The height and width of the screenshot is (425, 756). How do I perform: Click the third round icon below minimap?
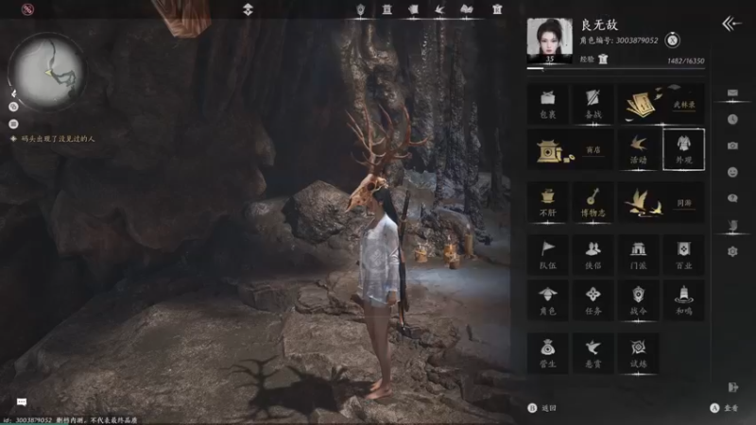[x=13, y=124]
